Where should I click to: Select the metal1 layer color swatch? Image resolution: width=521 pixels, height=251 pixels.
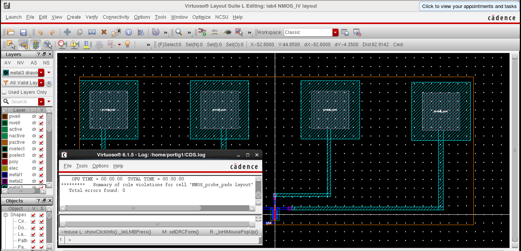5,175
